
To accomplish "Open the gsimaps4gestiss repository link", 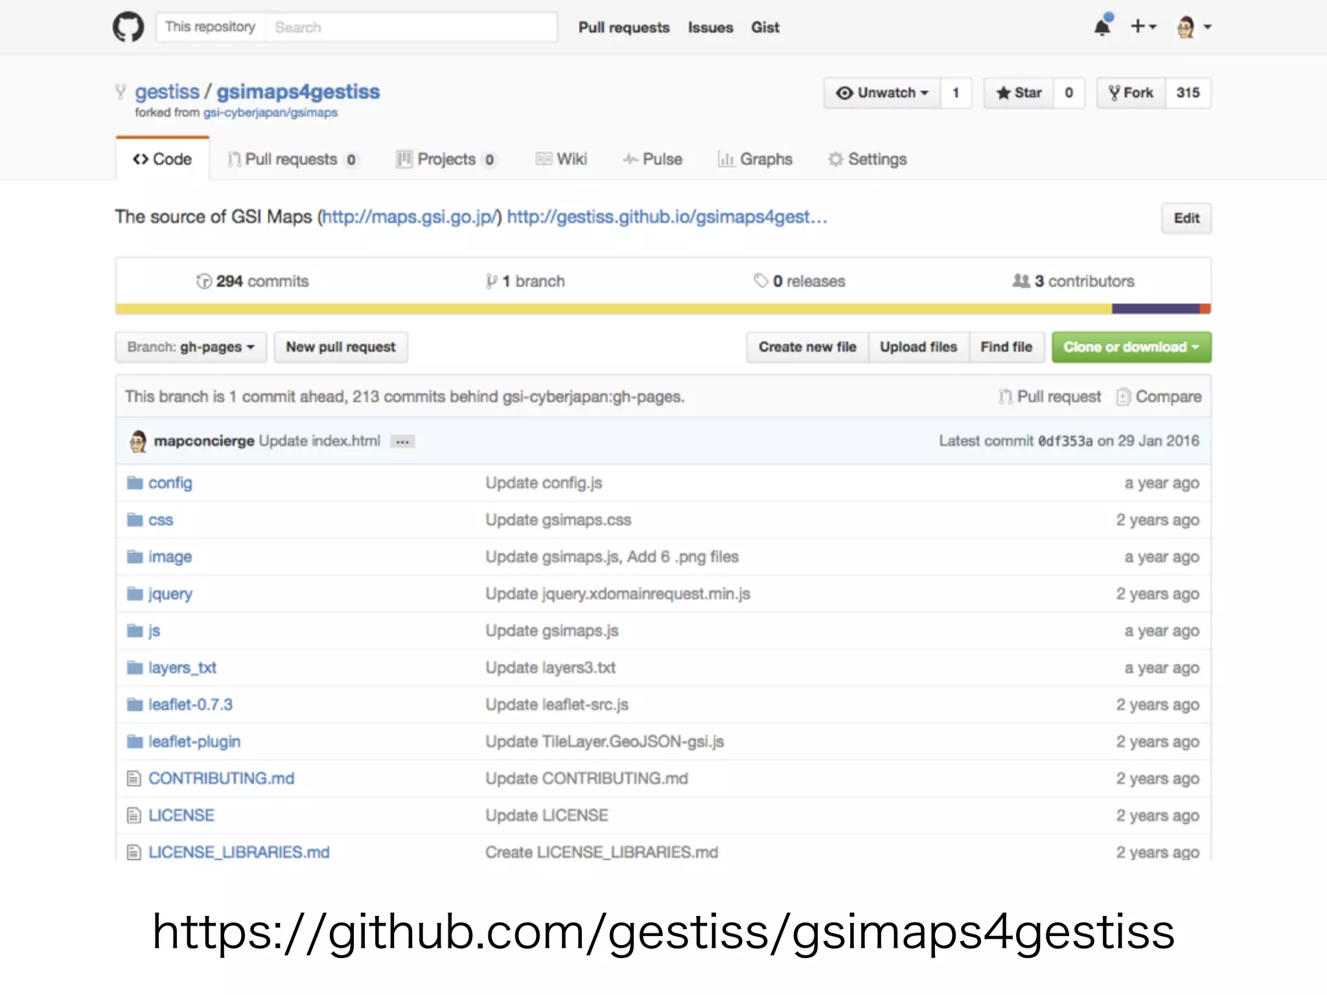I will pos(298,91).
